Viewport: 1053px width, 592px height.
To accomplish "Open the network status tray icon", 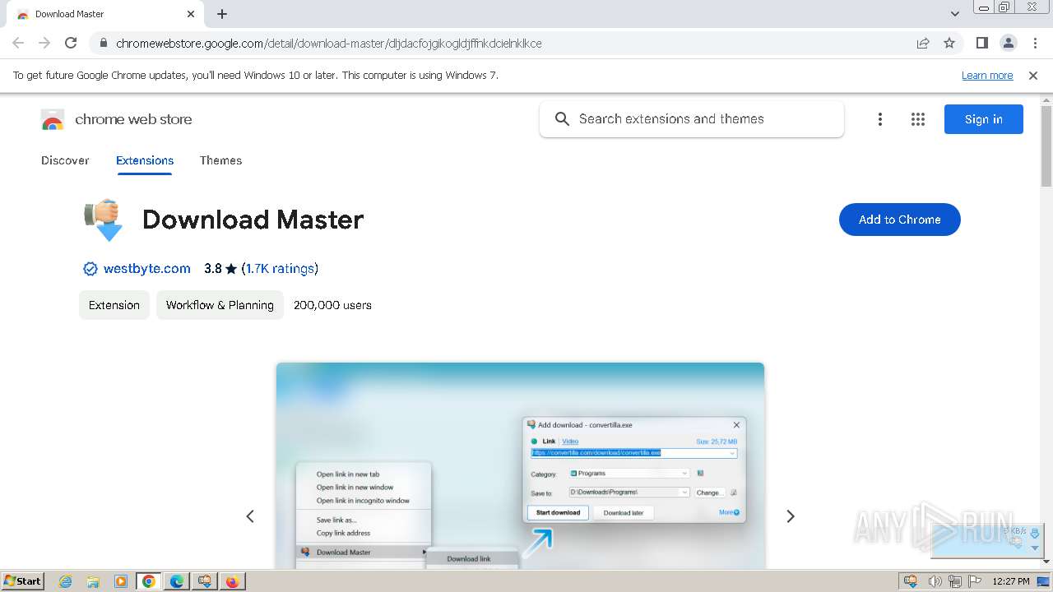I will coord(955,581).
